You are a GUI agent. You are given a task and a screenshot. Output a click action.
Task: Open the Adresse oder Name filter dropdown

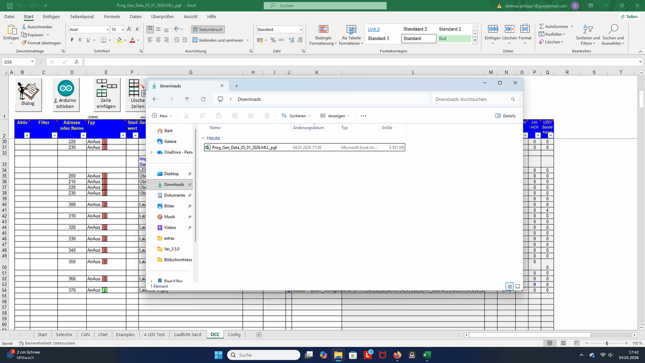pos(83,136)
